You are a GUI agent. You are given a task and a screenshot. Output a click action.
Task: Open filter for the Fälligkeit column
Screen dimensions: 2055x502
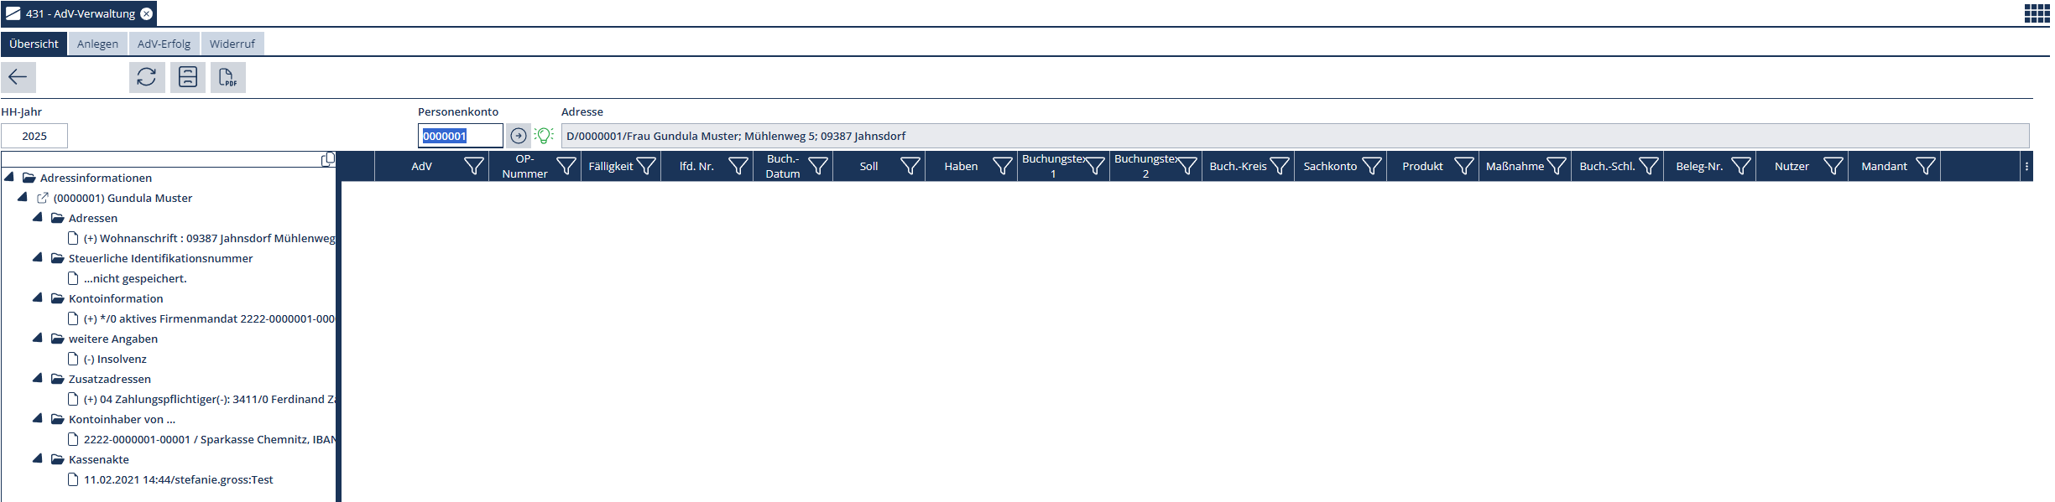click(646, 166)
